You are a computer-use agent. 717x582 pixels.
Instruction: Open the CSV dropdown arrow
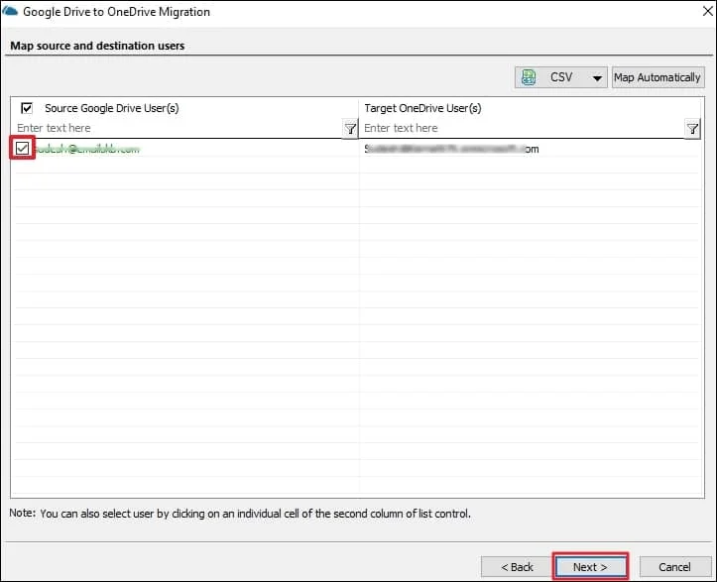click(x=597, y=78)
